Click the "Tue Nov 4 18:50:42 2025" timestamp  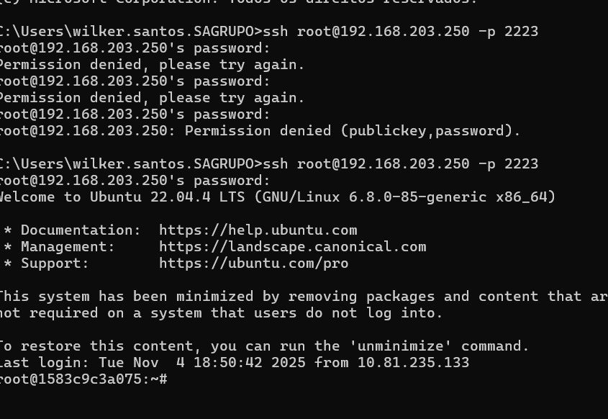pyautogui.click(x=201, y=363)
